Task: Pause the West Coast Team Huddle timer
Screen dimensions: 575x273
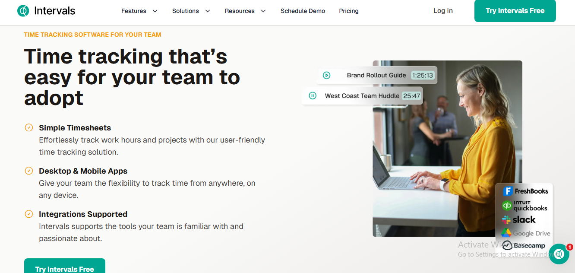Action: [313, 95]
